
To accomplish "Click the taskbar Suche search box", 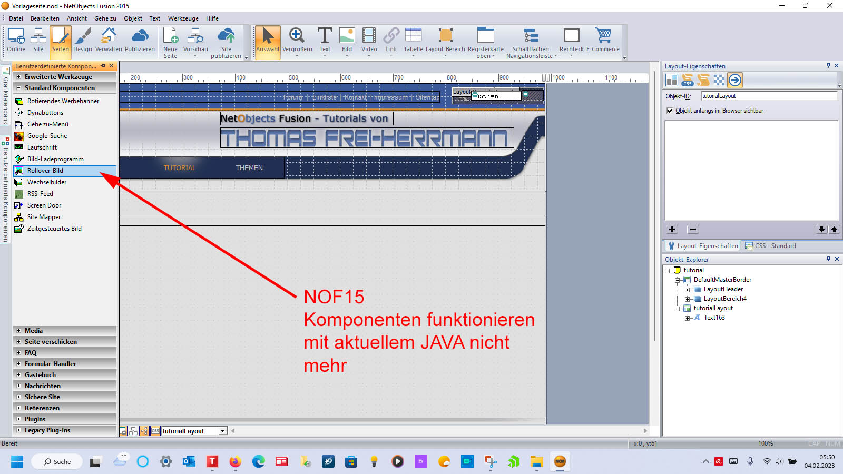I will pyautogui.click(x=57, y=462).
